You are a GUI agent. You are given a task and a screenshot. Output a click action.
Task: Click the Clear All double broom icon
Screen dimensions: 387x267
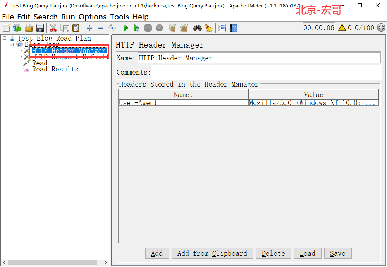184,28
